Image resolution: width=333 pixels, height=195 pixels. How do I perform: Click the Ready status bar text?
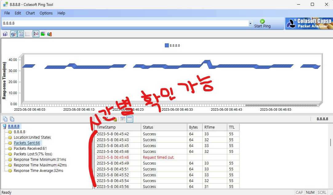point(6,193)
